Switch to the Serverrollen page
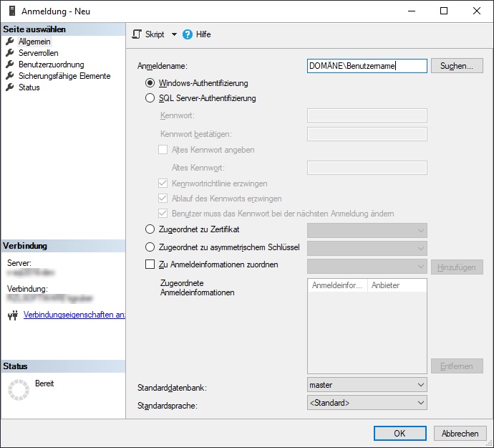 pyautogui.click(x=39, y=53)
